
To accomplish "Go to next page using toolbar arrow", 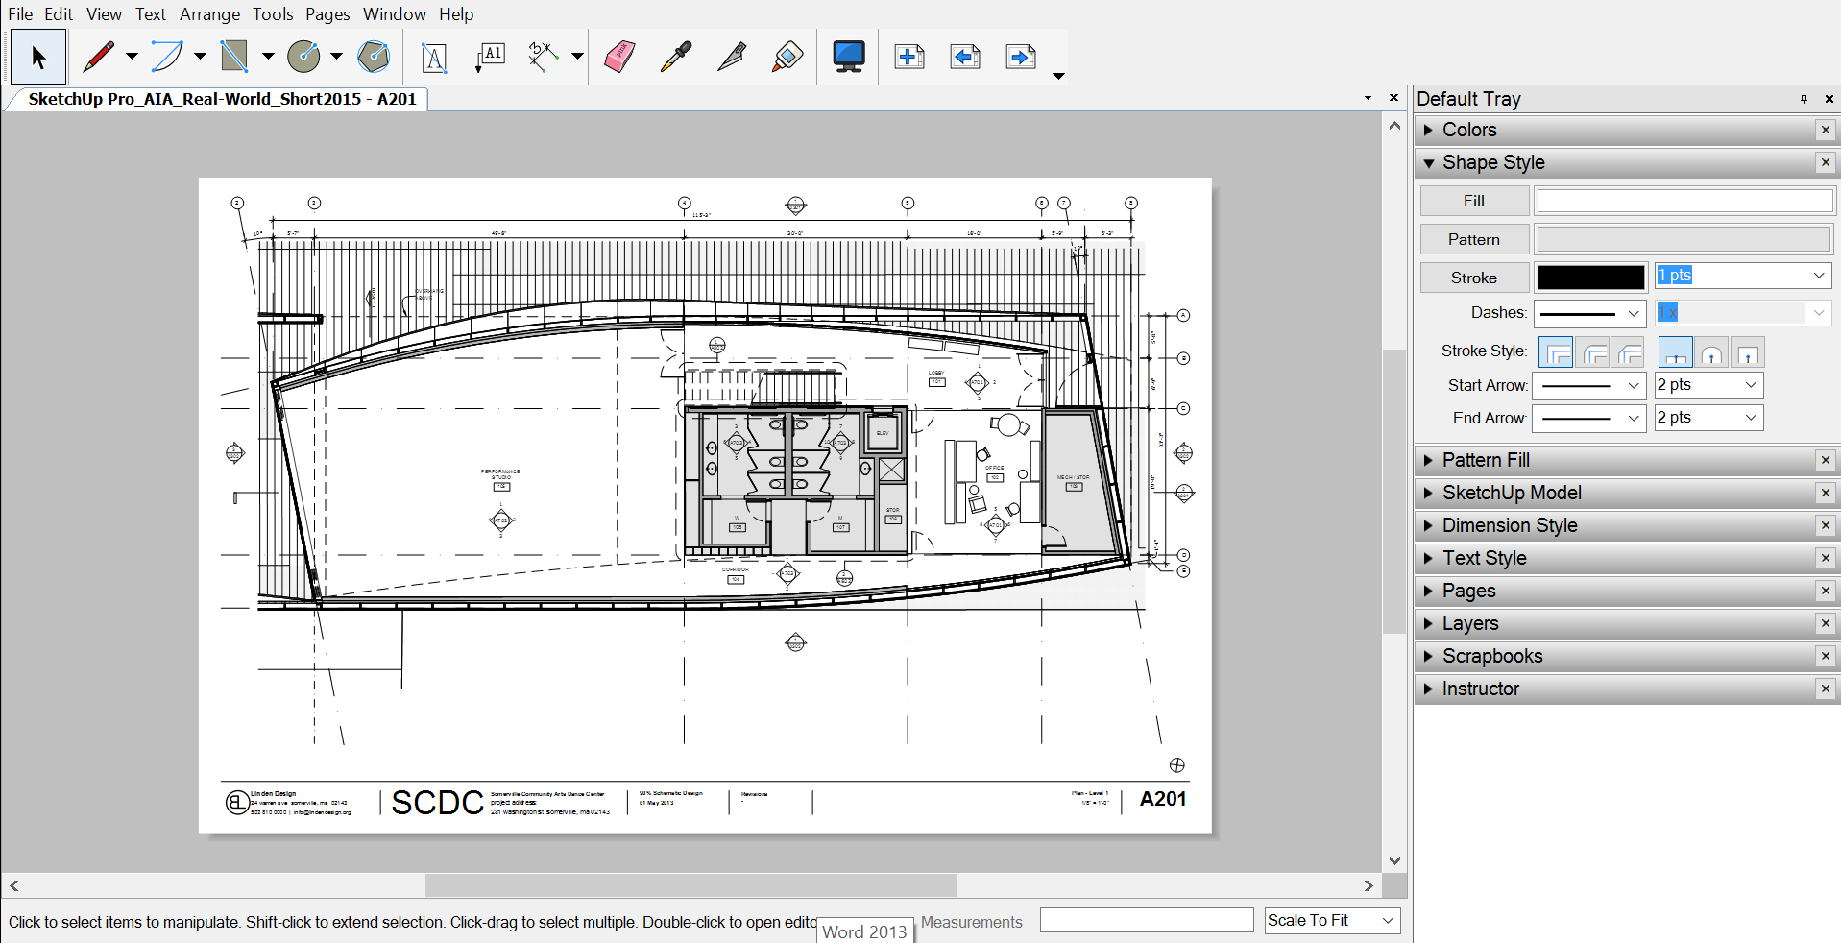I will click(x=1021, y=57).
